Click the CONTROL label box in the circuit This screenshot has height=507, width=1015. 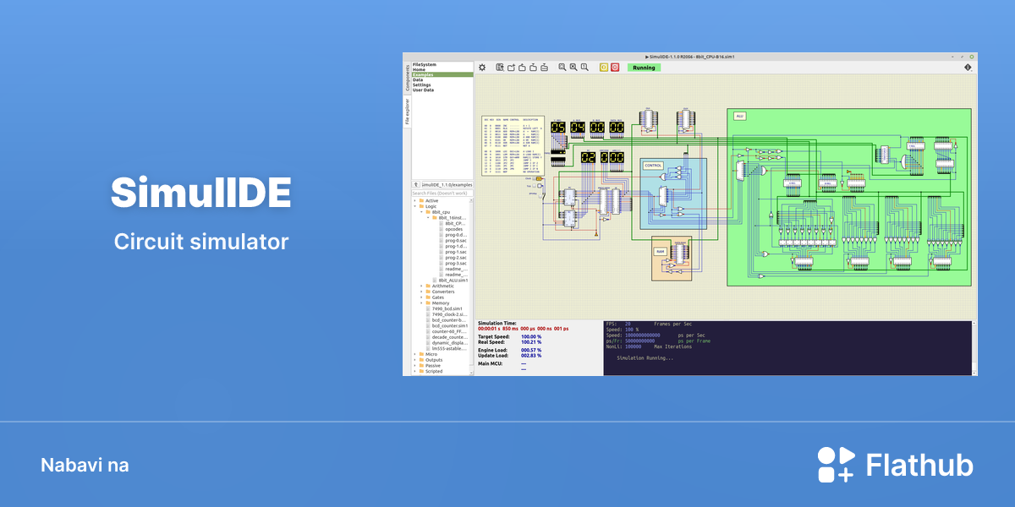coord(653,165)
